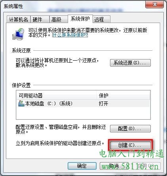Close the 系统属性 dialog window
The height and width of the screenshot is (176, 167).
[x=154, y=4]
